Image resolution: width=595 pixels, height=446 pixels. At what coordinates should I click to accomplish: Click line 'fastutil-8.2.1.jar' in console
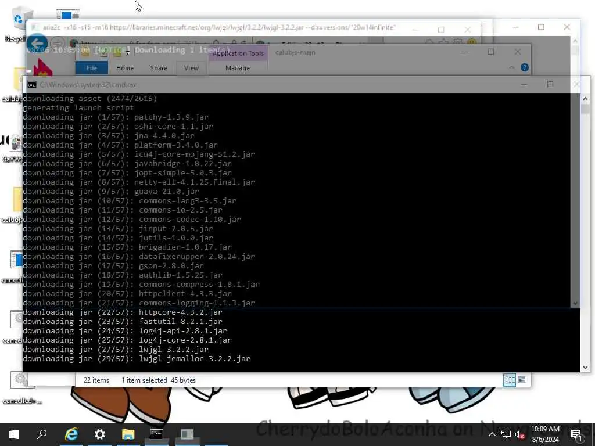(x=123, y=321)
